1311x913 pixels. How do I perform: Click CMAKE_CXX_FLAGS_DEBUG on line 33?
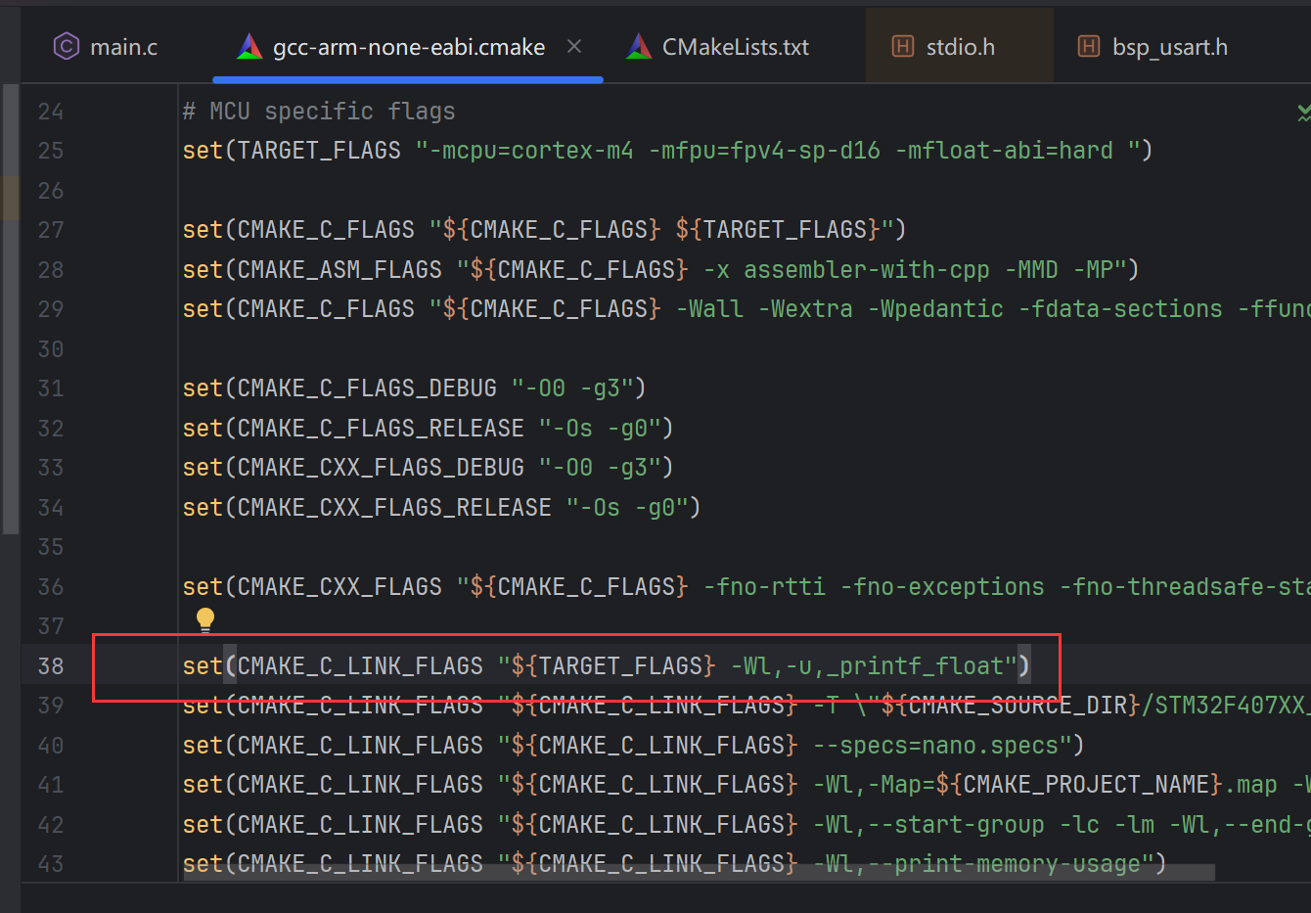(381, 468)
